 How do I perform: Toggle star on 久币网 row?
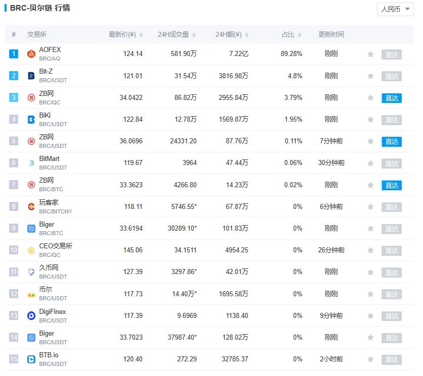(x=370, y=273)
